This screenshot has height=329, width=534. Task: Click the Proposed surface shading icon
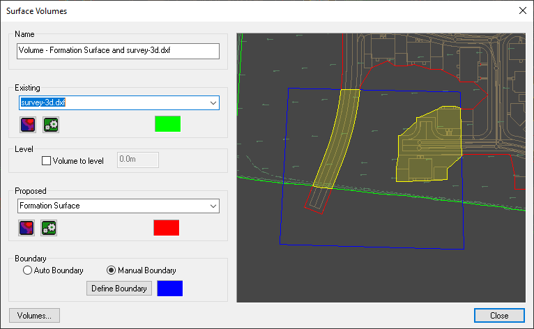pos(29,228)
